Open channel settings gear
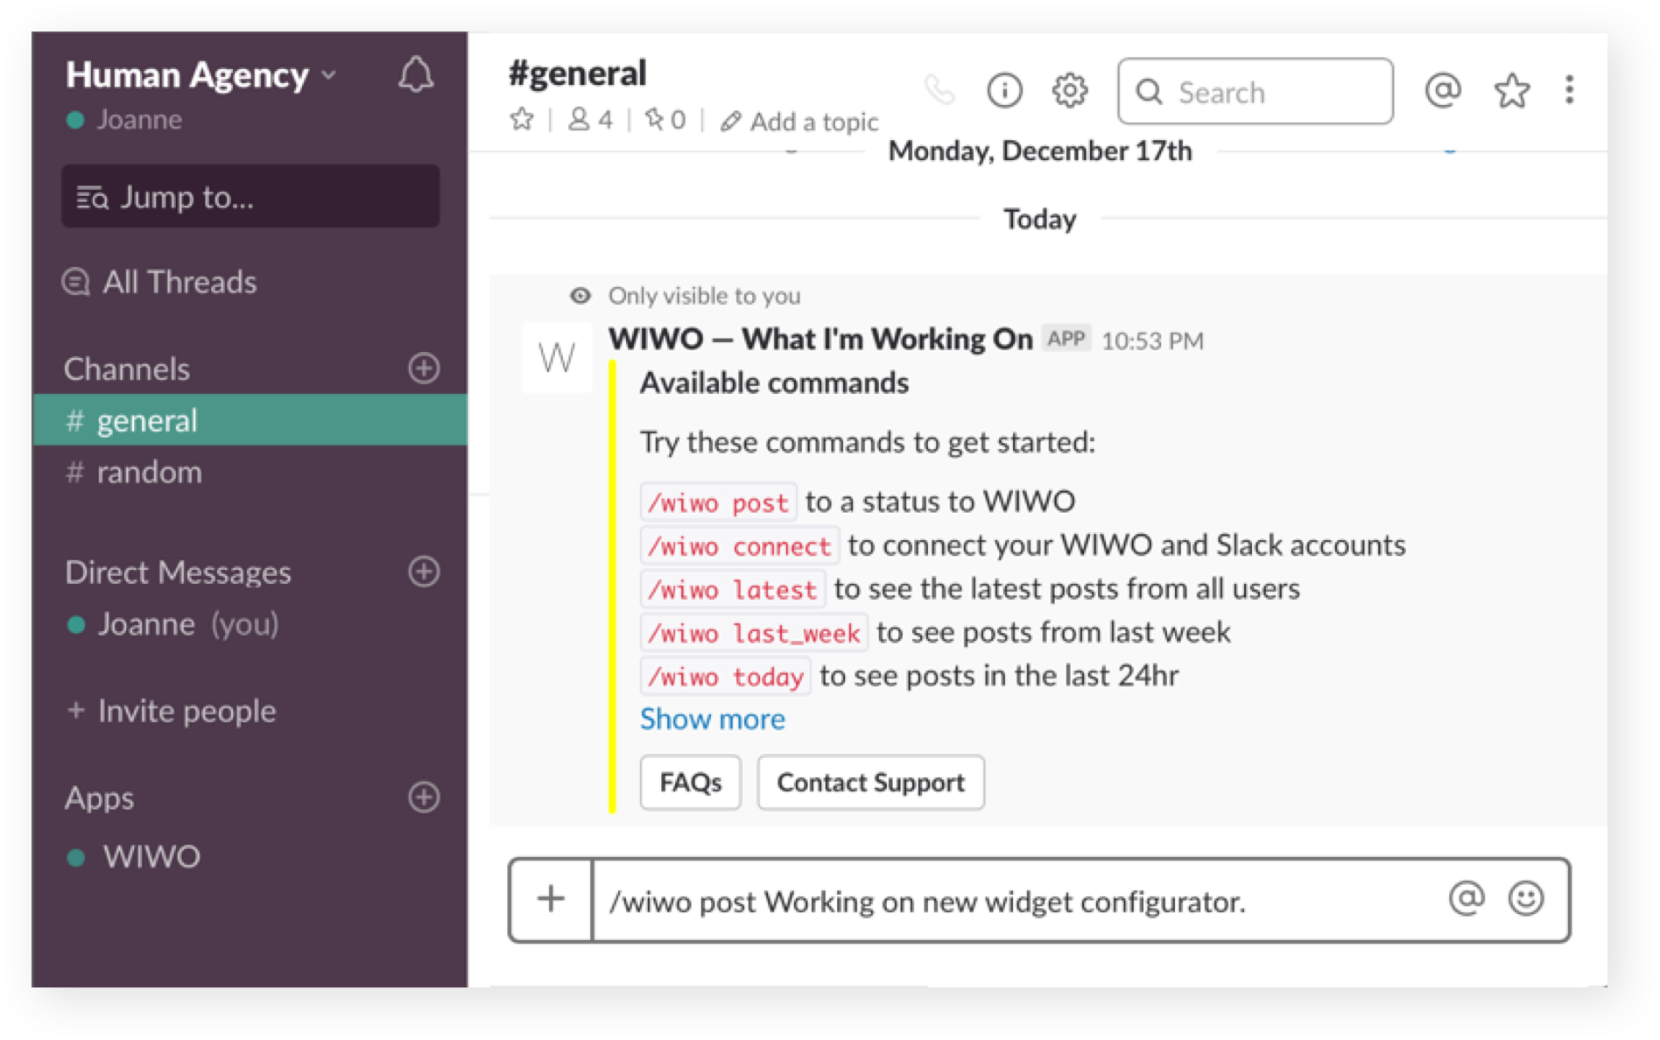Screen dimensions: 1660x1040 [x=1069, y=89]
